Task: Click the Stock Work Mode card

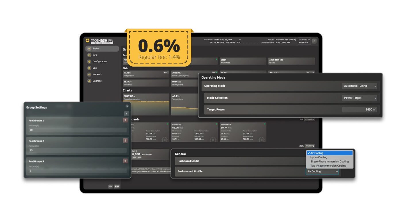Action: [243, 61]
